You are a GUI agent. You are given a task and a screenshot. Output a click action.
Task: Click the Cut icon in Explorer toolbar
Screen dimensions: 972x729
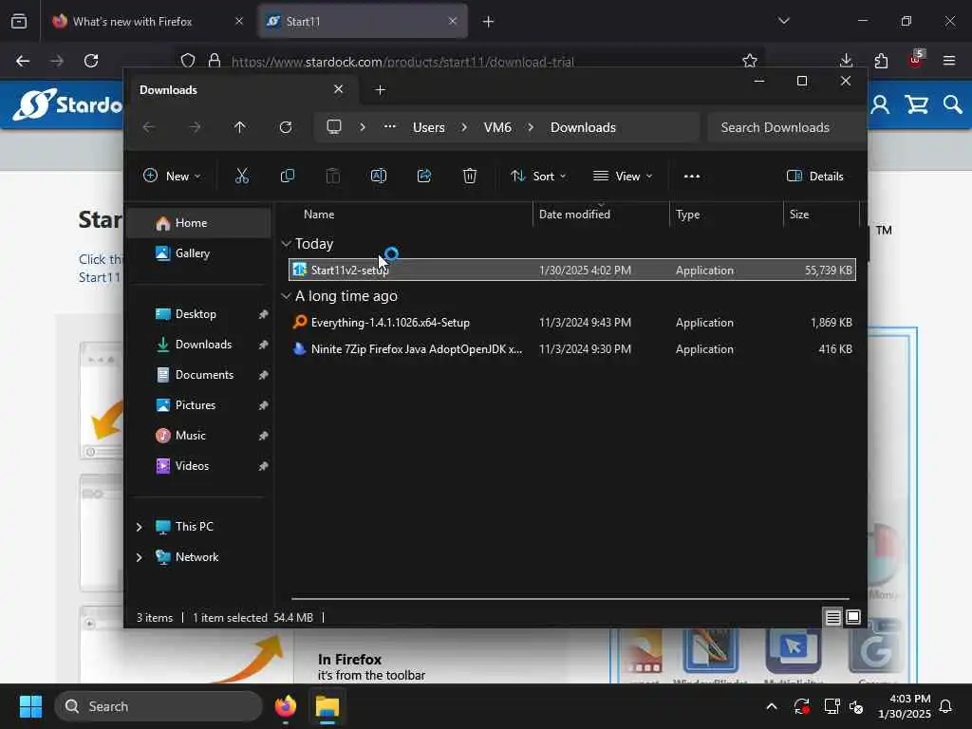click(x=242, y=176)
